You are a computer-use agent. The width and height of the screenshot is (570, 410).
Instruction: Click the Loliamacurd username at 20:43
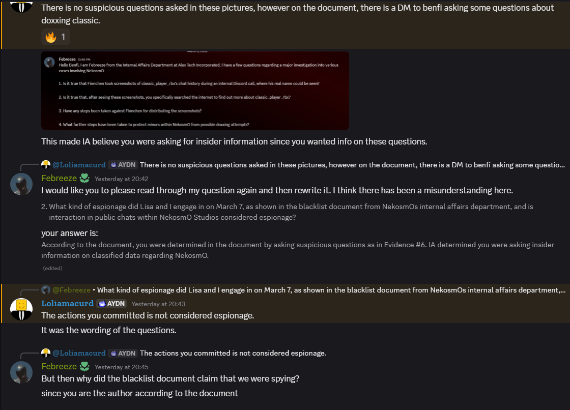click(67, 304)
